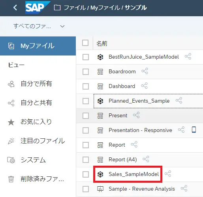Screen dimensions: 203x197
Task: Open the Sales_SampleModel file
Action: 133,174
